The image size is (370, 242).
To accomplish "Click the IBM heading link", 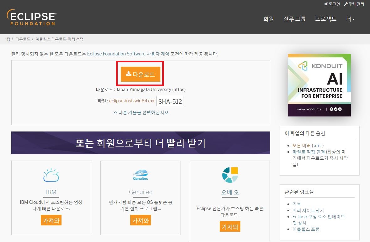I will coord(51,192).
